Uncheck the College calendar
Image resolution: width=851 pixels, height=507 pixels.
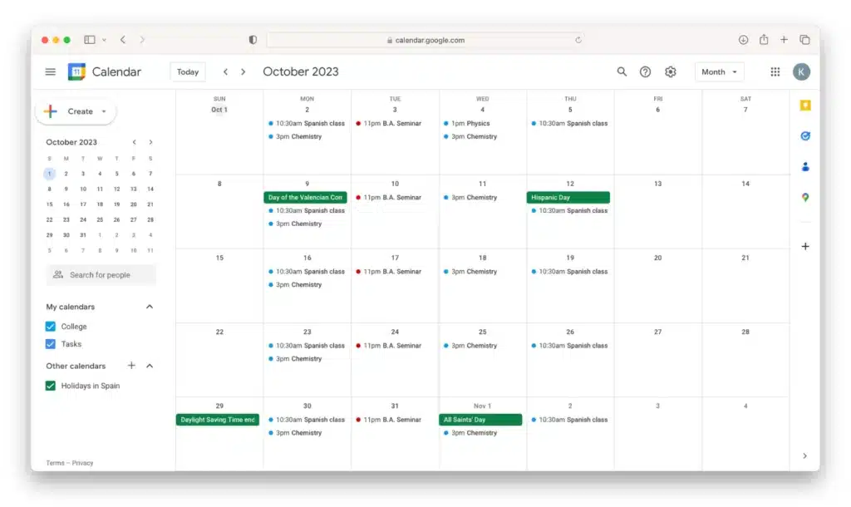click(52, 326)
